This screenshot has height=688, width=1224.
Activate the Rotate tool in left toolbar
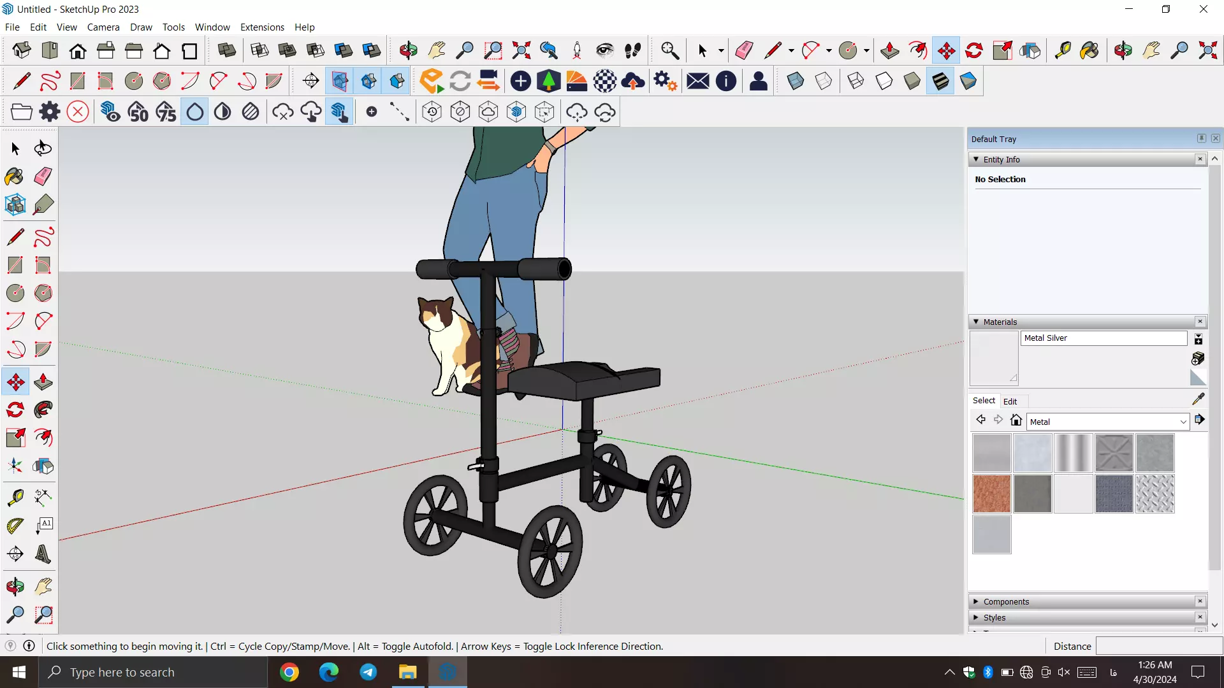click(x=15, y=410)
